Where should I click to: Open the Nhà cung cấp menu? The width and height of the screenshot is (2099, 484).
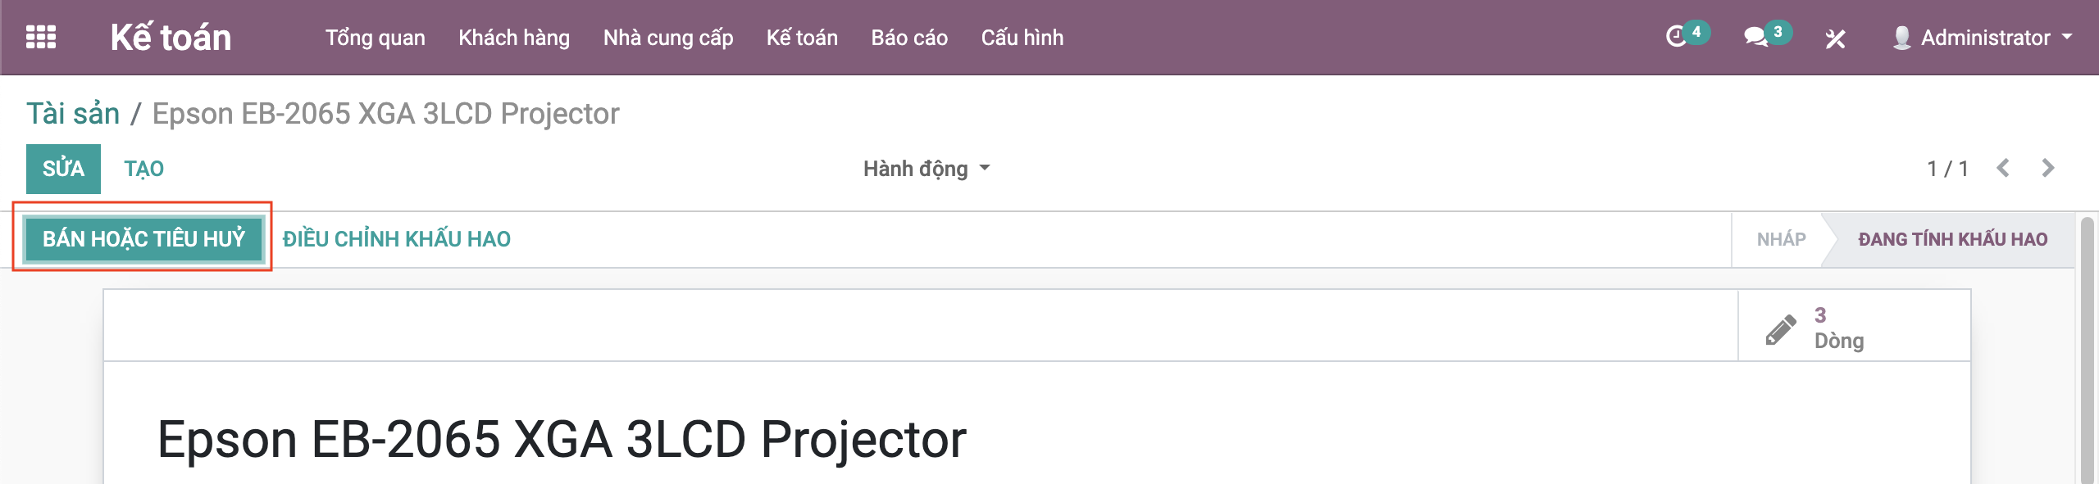(x=668, y=38)
